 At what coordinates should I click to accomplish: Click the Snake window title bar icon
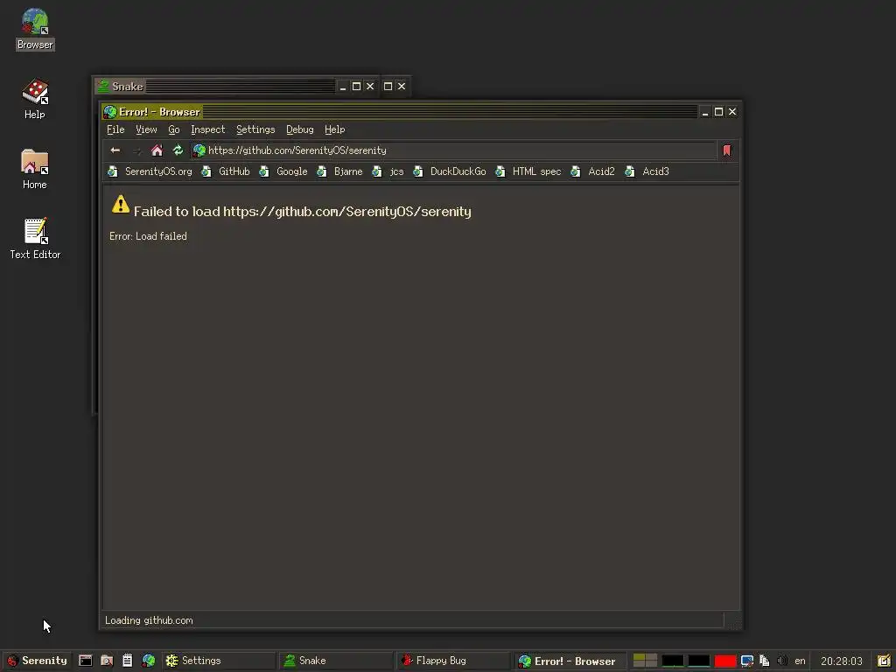[x=103, y=87]
